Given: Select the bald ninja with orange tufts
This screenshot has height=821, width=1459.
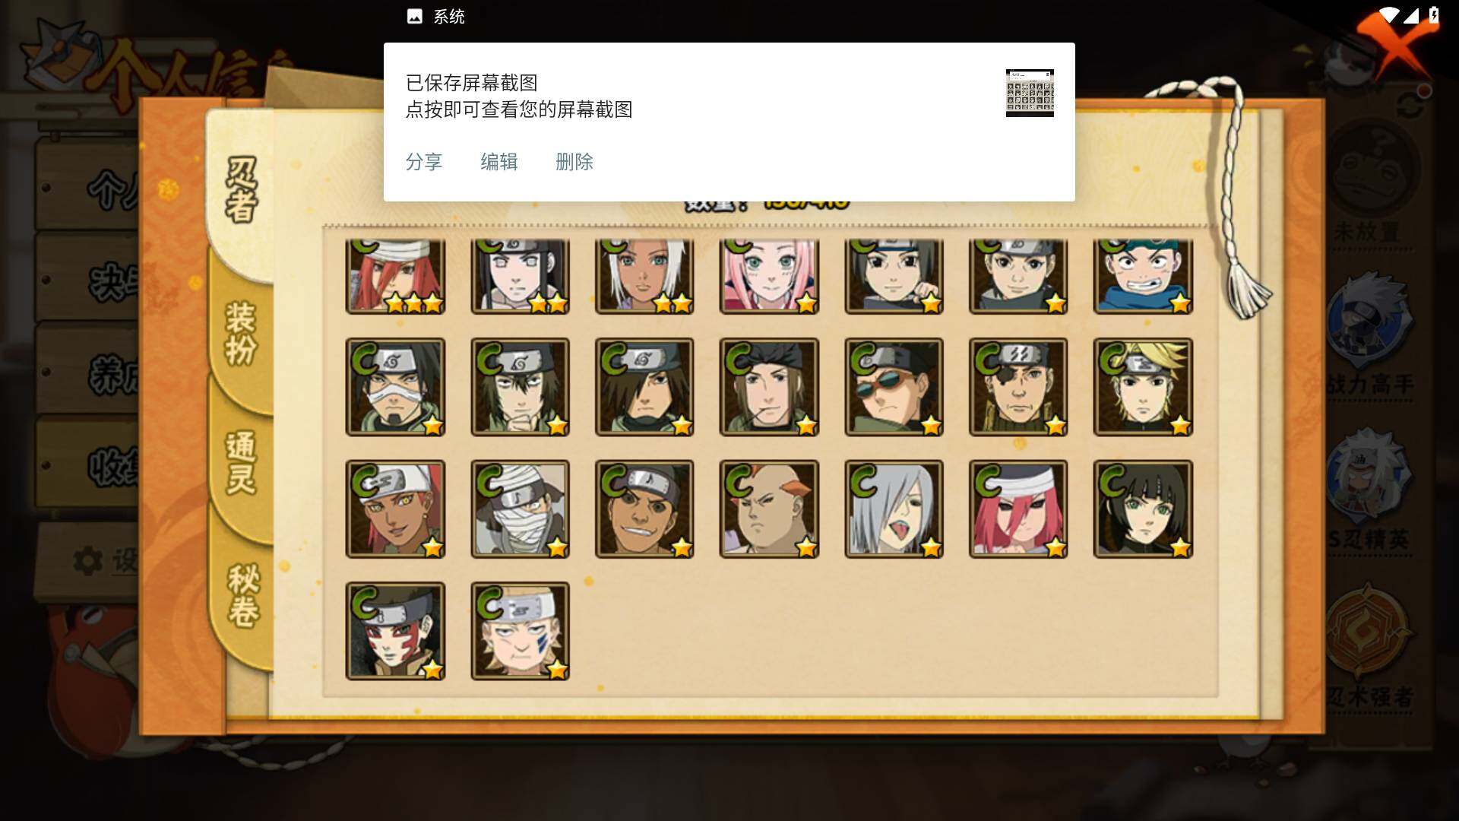Looking at the screenshot, I should click(x=769, y=509).
